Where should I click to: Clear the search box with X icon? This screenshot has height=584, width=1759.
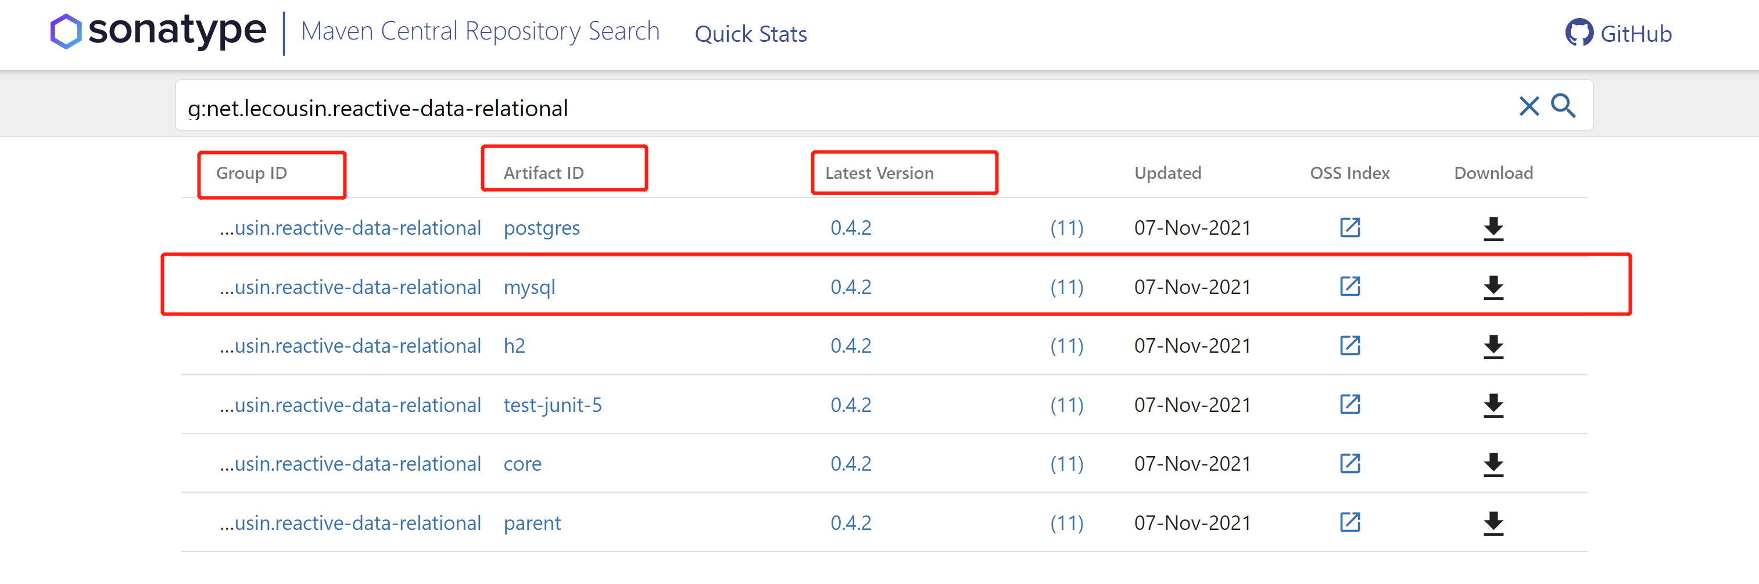tap(1529, 106)
